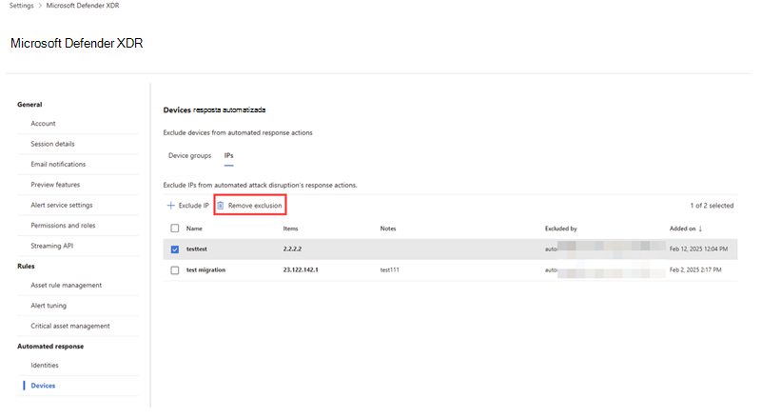
Task: Open Permissions and roles
Action: (63, 226)
